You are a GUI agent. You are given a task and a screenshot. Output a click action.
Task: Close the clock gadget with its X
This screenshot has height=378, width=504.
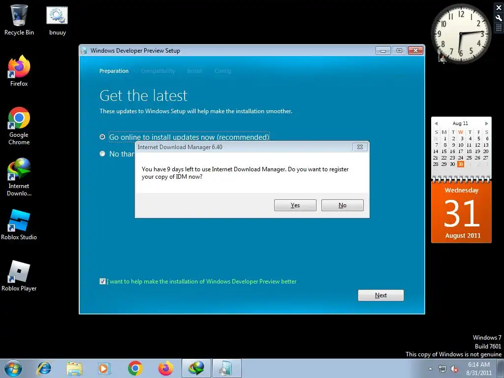point(499,8)
